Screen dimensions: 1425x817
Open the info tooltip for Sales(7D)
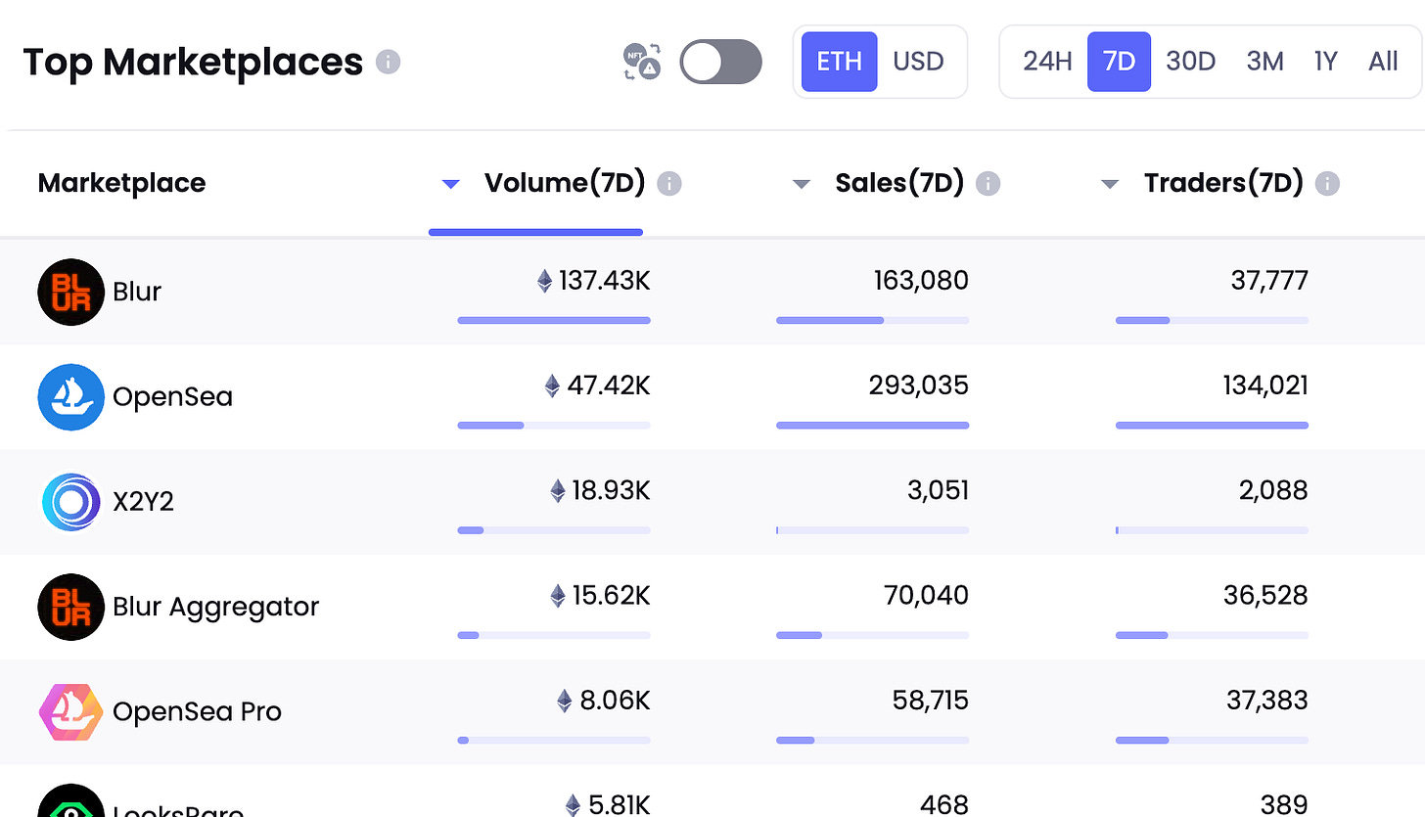[988, 184]
